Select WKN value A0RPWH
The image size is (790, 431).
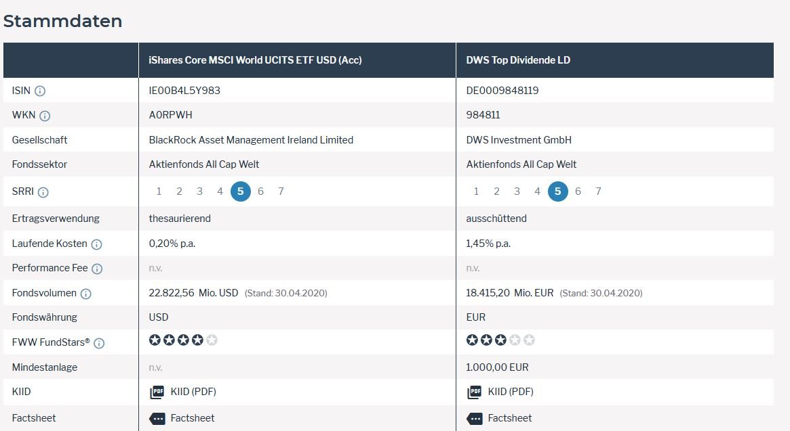170,114
